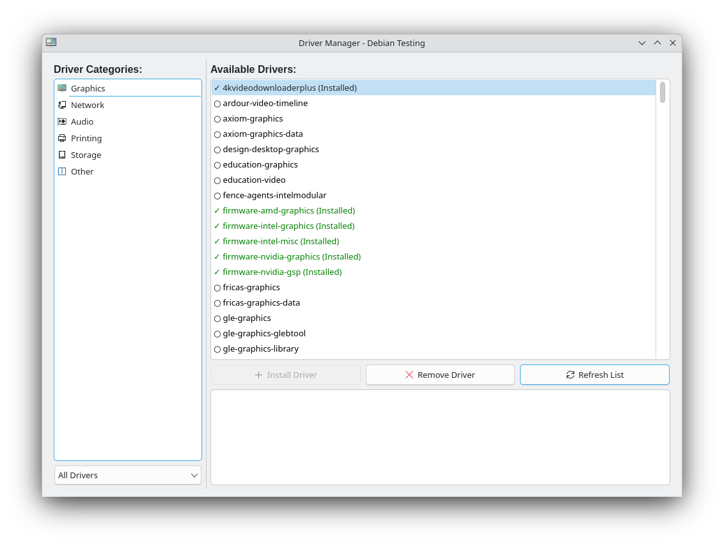Select the firmware-nvidia-gsp (Installed) entry
The width and height of the screenshot is (724, 546).
pyautogui.click(x=434, y=272)
